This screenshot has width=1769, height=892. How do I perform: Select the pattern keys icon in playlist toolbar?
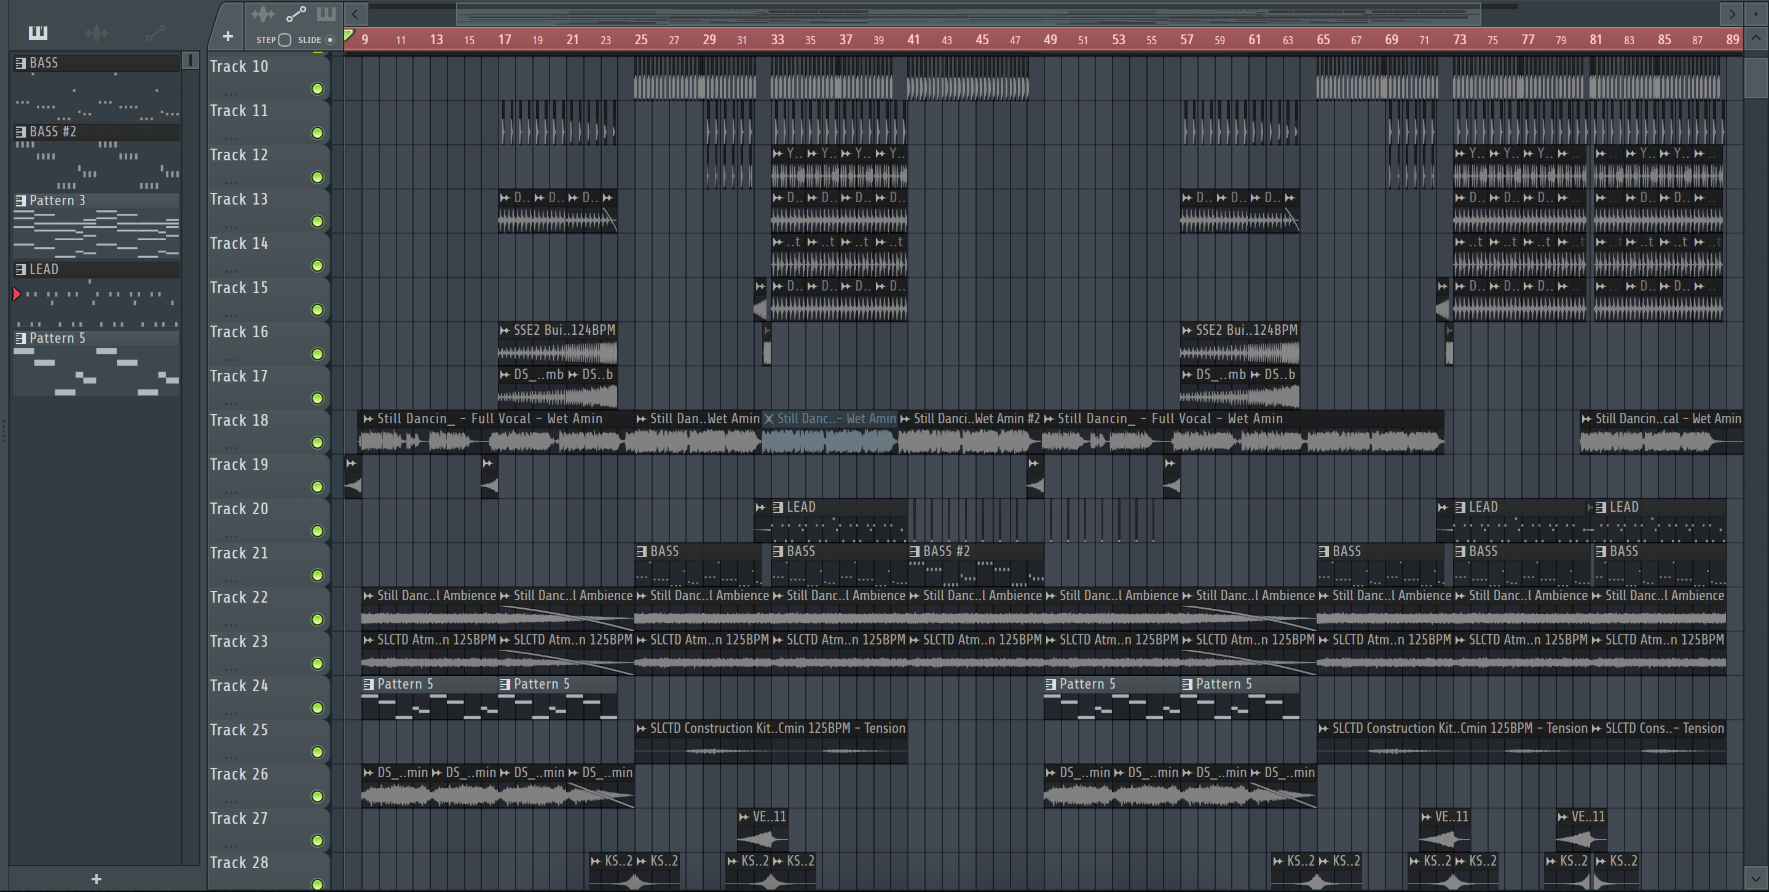click(326, 13)
